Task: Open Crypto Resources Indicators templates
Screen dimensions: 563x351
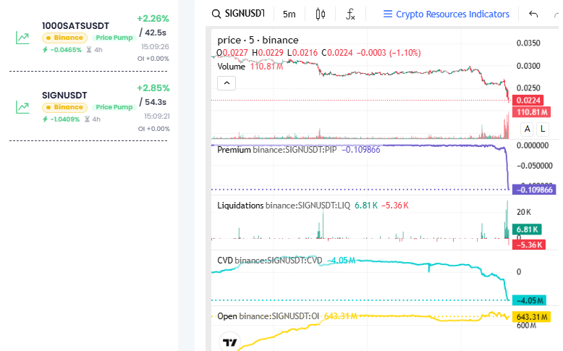Action: 446,14
